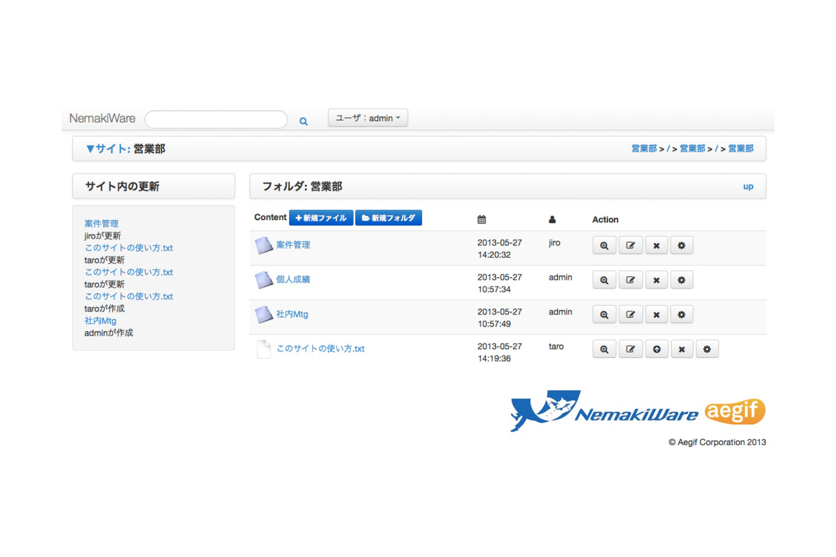
Task: Open このサイトの使い方.txt file link in list
Action: pyautogui.click(x=320, y=349)
